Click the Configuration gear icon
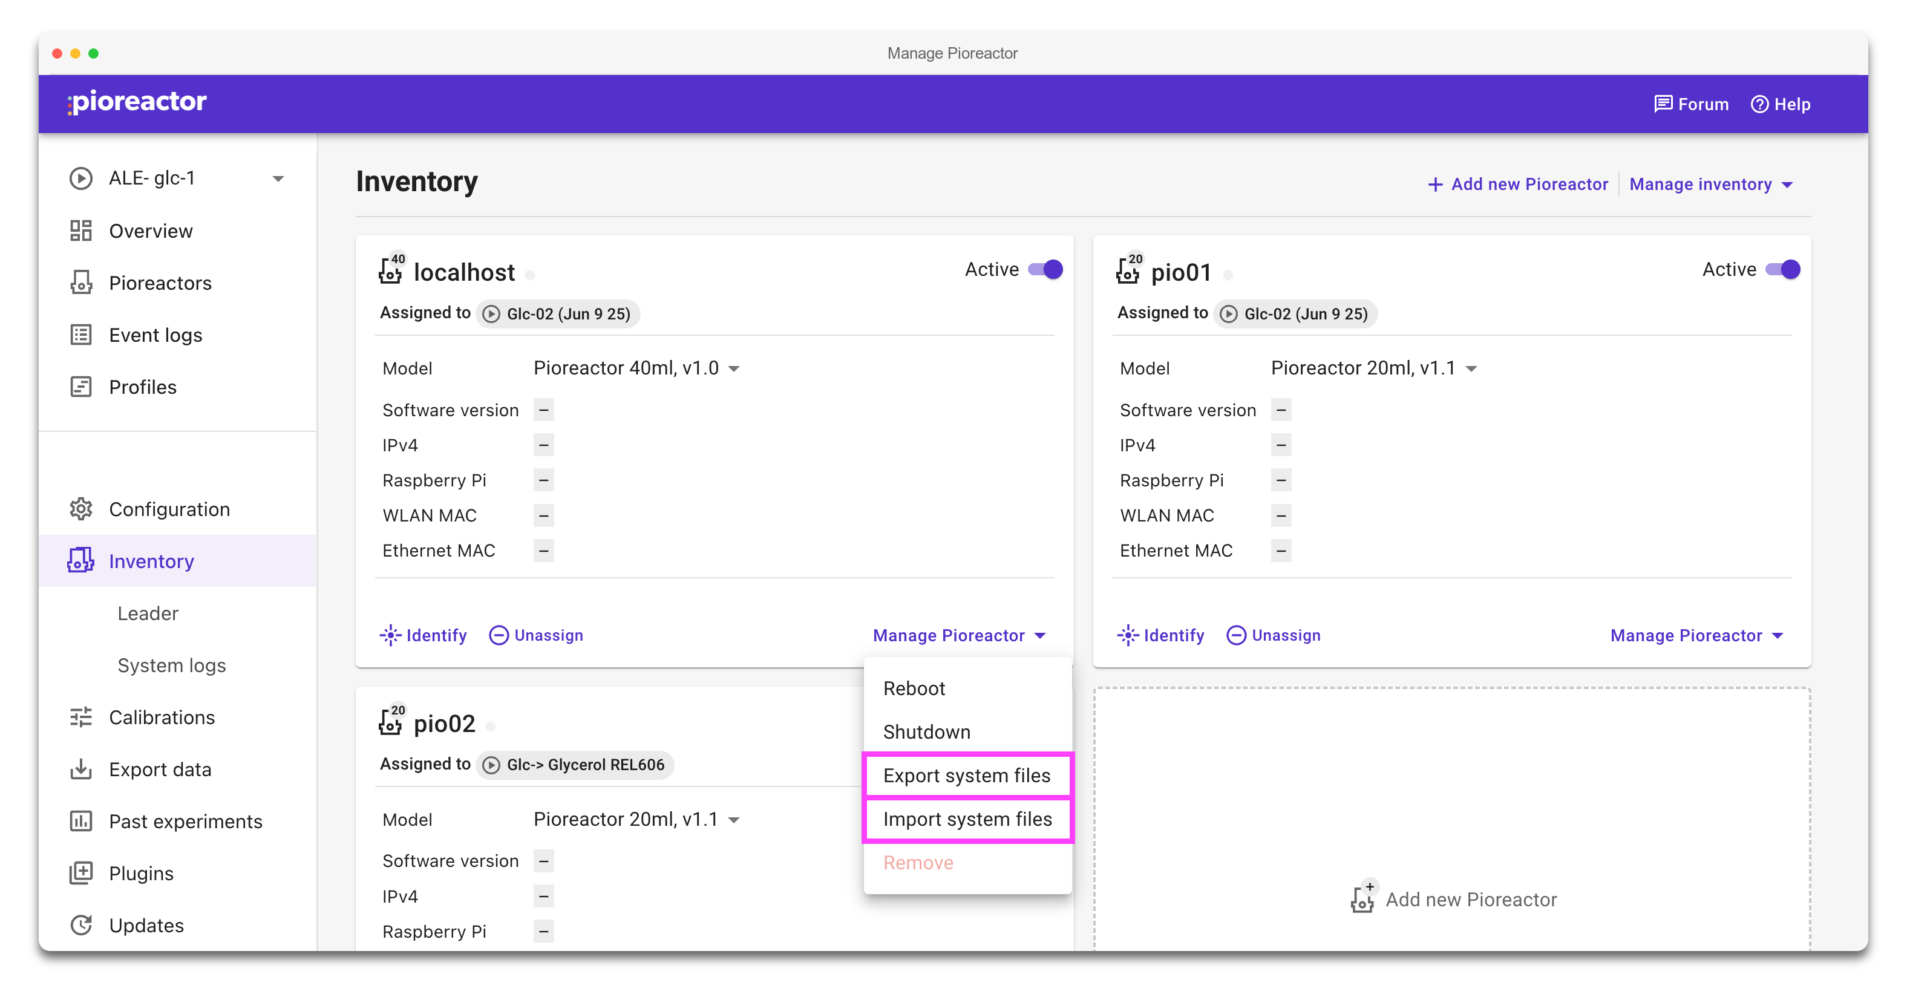1907x997 pixels. tap(80, 509)
